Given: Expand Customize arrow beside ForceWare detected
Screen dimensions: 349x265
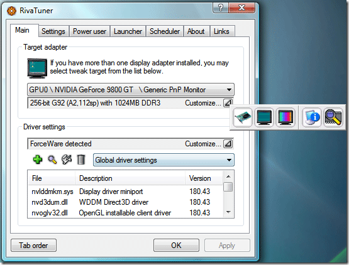Looking at the screenshot, I should tap(228, 144).
